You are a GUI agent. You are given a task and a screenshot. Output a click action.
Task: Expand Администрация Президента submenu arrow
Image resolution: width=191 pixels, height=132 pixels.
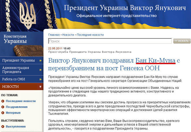pyautogui.click(x=41, y=70)
